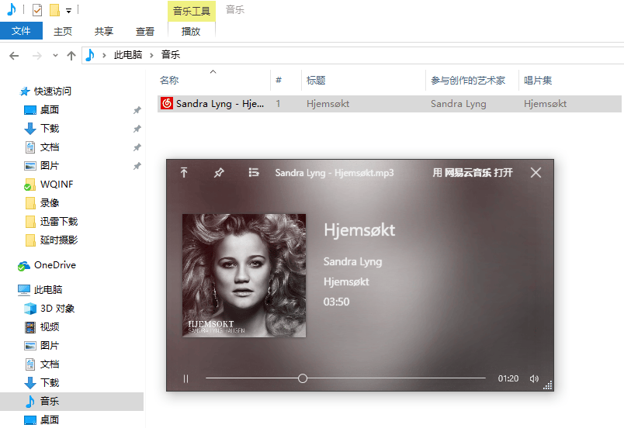Screen dimensions: 624x428
Task: Switch to the 查看 ribbon tab
Action: pos(145,31)
